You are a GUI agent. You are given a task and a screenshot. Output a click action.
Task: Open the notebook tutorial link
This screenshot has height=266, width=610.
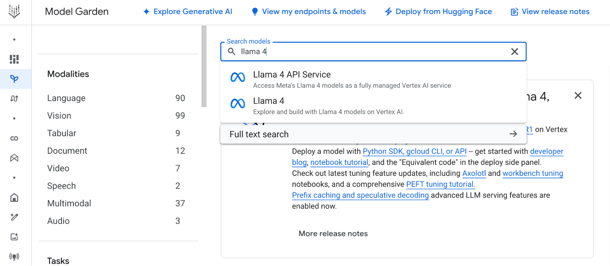[x=339, y=162]
